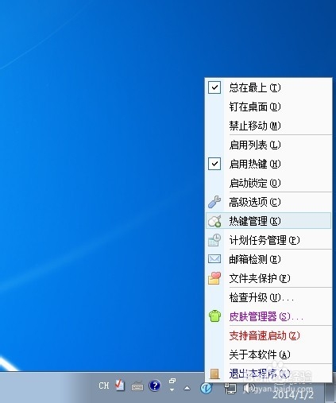This screenshot has height=403, width=336.
Task: Click the CH language indicator in taskbar
Action: (x=103, y=386)
